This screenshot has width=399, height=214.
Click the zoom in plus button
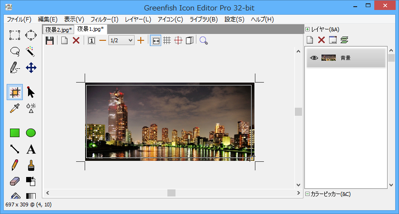pyautogui.click(x=141, y=41)
